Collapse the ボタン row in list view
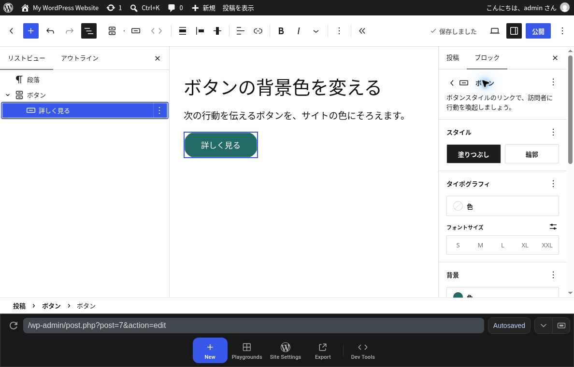 click(8, 95)
